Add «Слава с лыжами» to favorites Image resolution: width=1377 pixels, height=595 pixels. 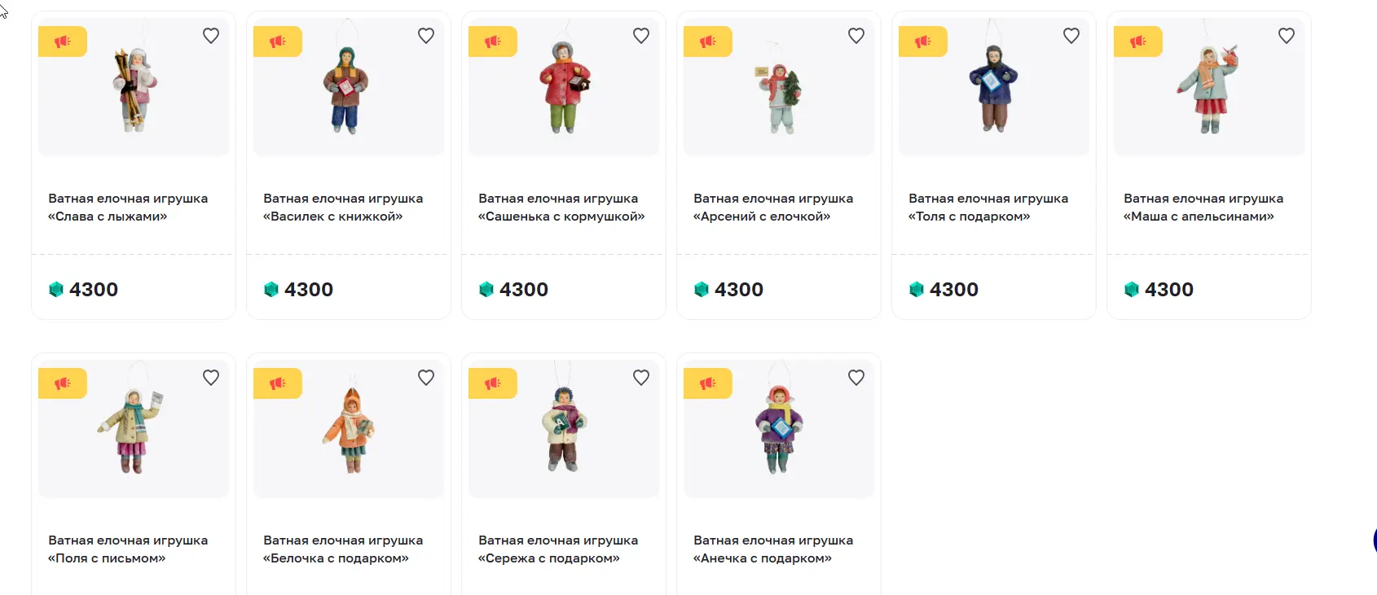[211, 36]
